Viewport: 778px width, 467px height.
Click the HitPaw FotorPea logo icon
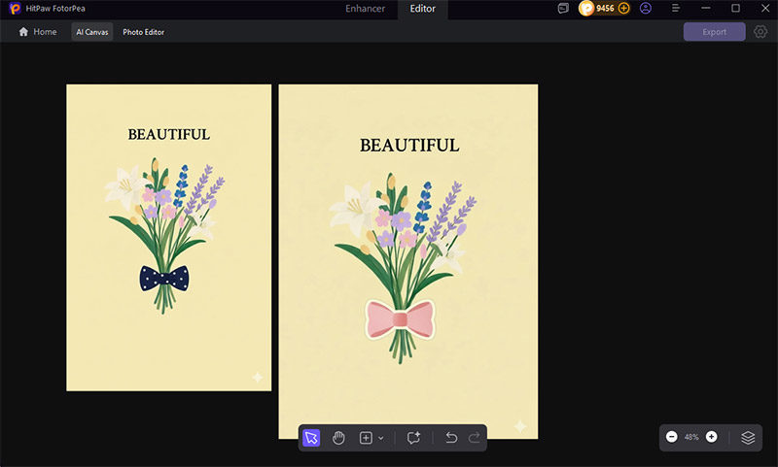pyautogui.click(x=15, y=9)
